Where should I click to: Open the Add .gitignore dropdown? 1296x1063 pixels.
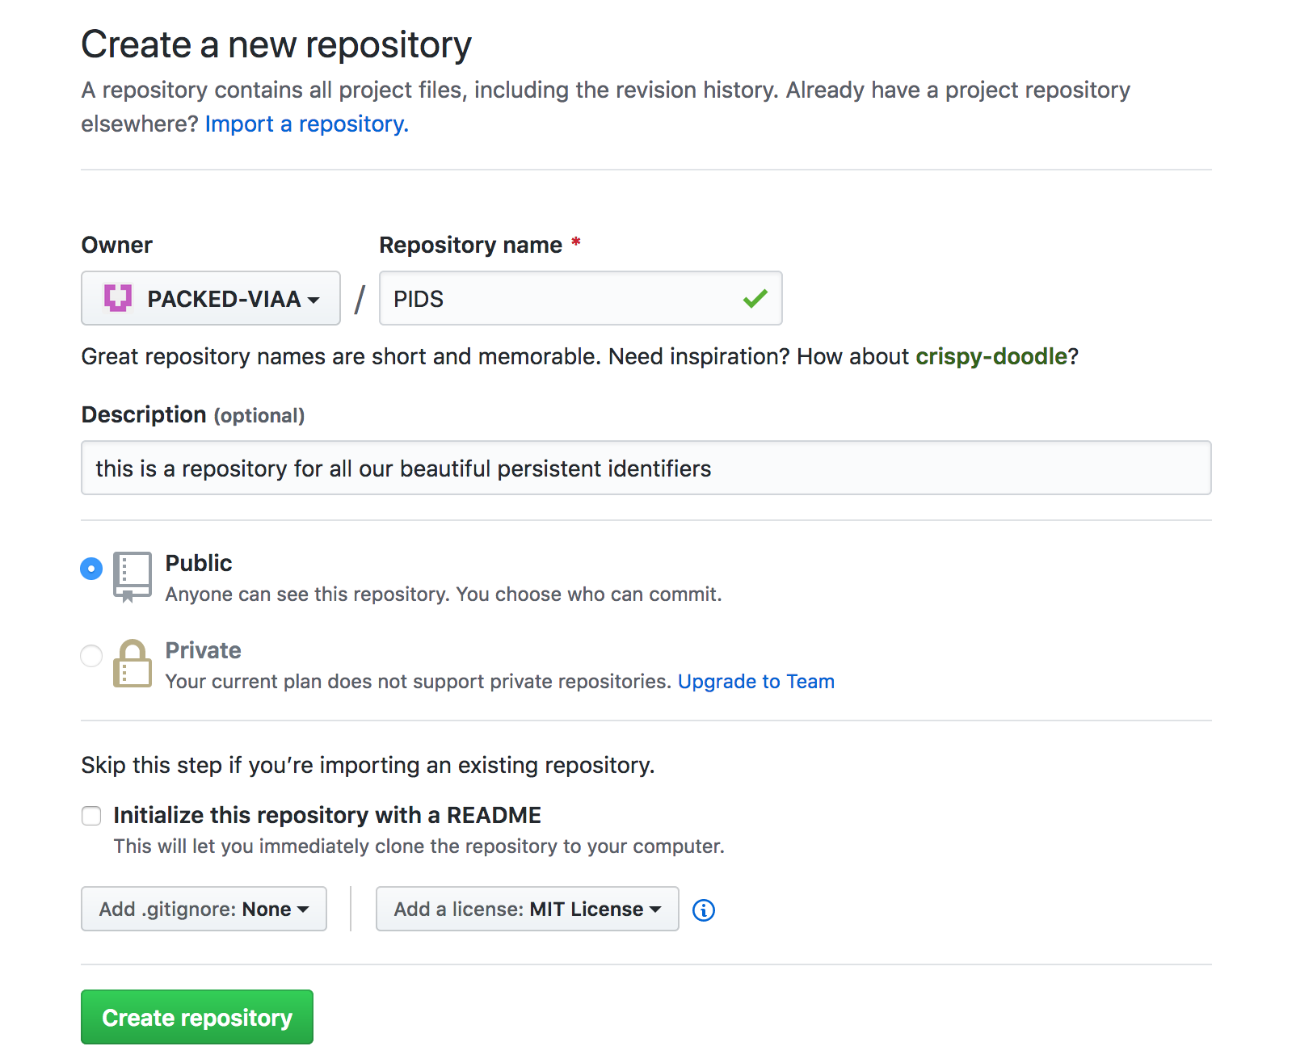coord(204,909)
